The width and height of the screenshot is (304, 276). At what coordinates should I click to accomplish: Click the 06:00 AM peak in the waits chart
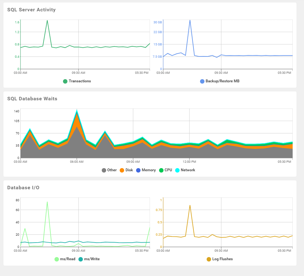tap(77, 110)
